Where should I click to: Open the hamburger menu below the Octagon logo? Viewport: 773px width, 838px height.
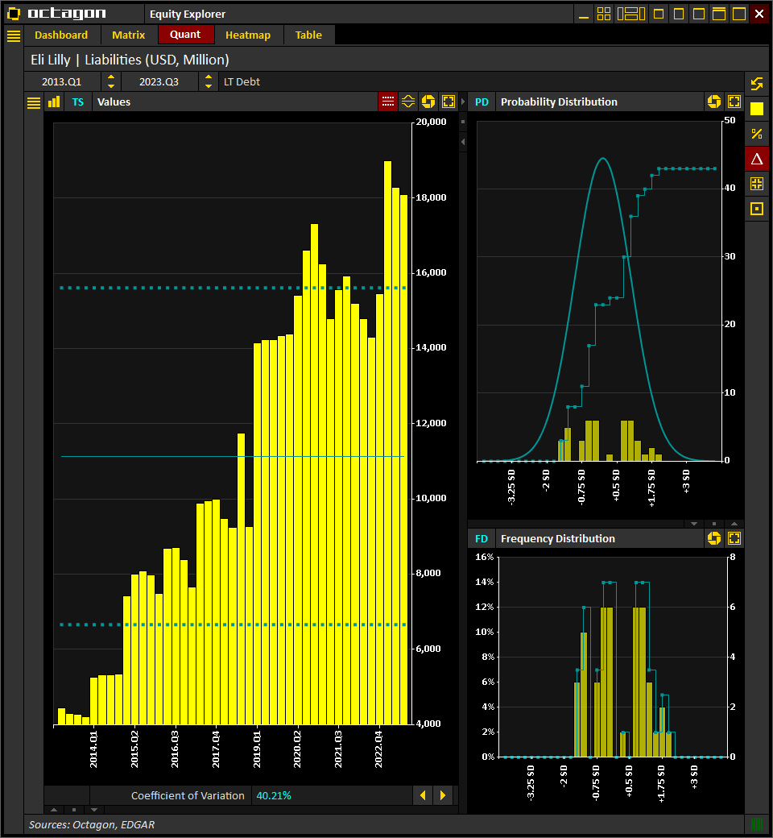(14, 35)
